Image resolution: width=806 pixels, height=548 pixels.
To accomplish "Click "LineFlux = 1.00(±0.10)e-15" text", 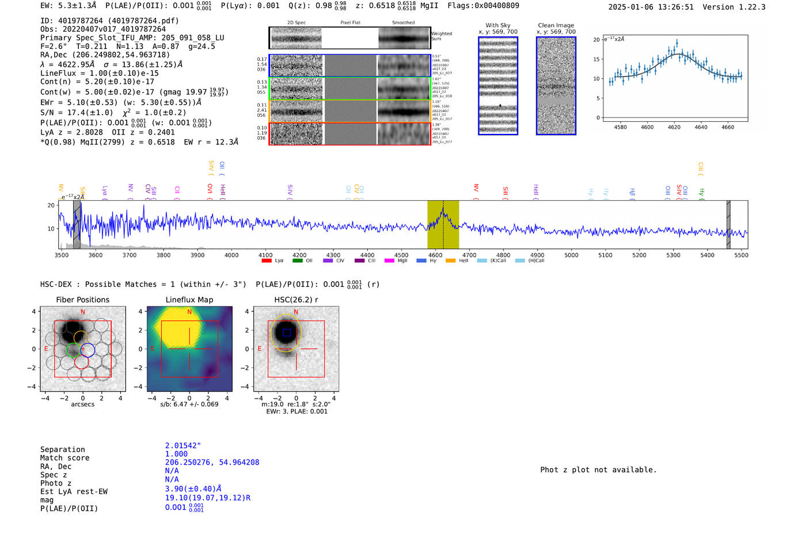I will coord(100,73).
